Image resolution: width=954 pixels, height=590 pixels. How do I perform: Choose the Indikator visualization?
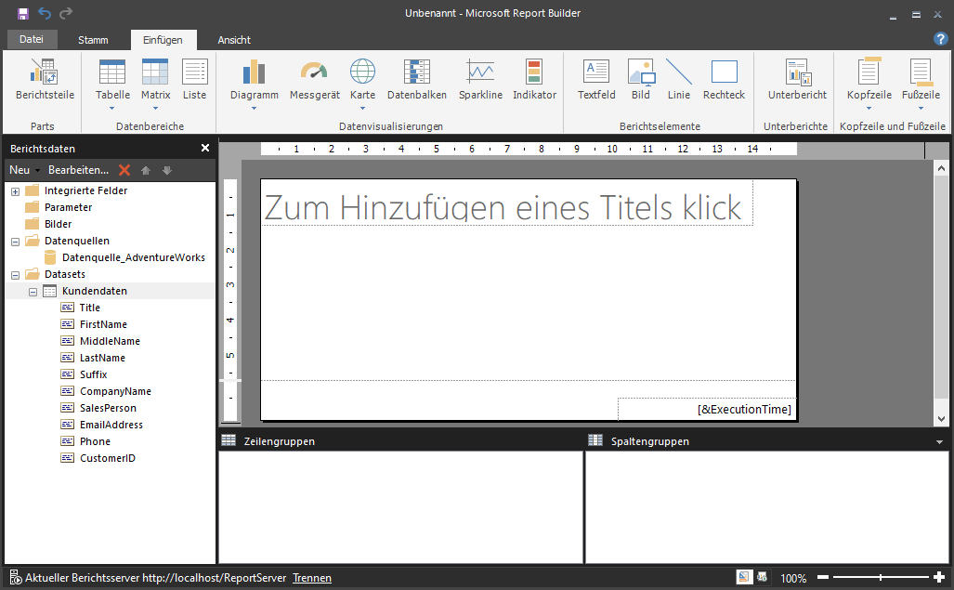click(x=534, y=79)
